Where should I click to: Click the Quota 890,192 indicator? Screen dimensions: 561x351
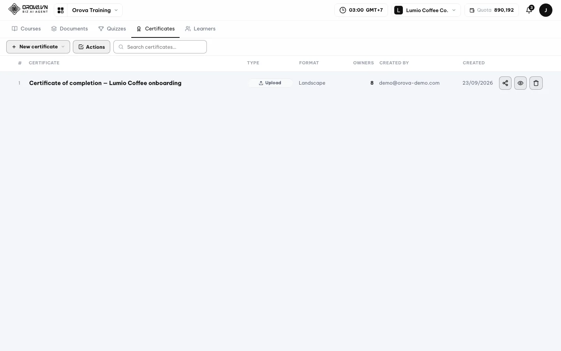tap(491, 10)
